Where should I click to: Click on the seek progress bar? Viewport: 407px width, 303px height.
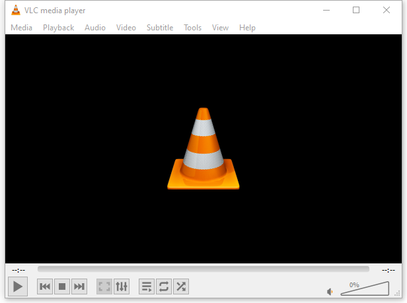[203, 269]
